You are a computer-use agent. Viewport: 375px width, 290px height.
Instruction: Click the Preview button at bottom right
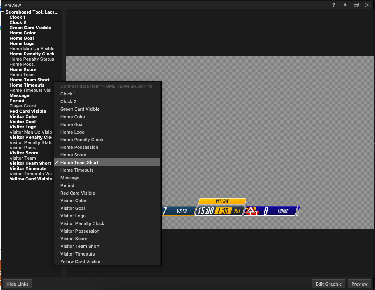(359, 284)
